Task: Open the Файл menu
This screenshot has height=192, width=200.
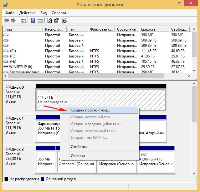Action: coord(10,13)
